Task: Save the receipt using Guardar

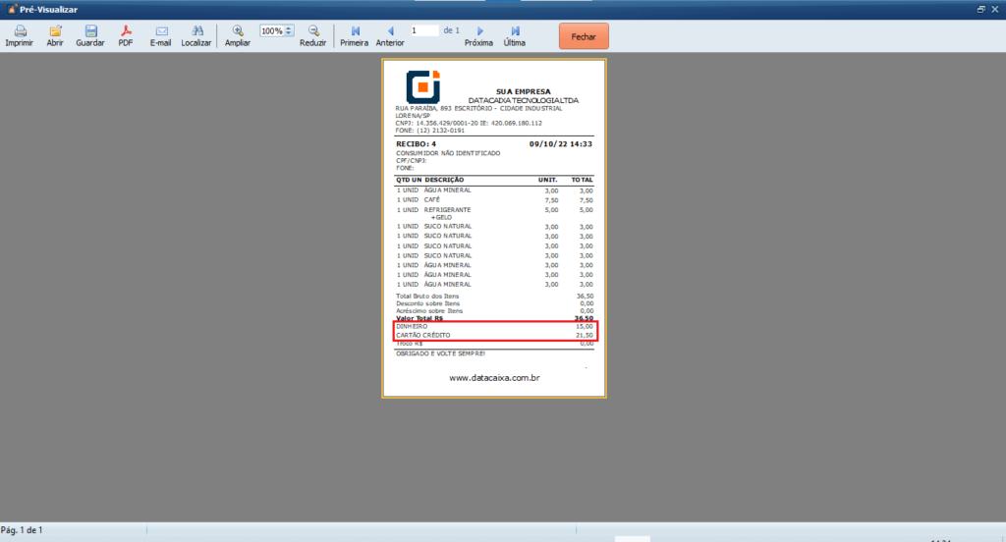Action: pos(90,36)
